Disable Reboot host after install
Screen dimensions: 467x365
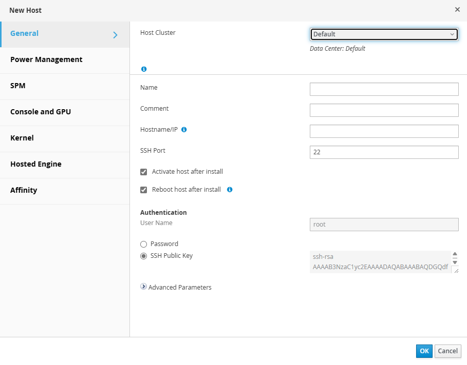[x=143, y=190]
